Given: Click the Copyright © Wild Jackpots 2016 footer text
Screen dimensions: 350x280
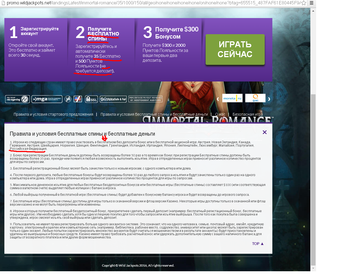Looking at the screenshot, I should [x=138, y=266].
